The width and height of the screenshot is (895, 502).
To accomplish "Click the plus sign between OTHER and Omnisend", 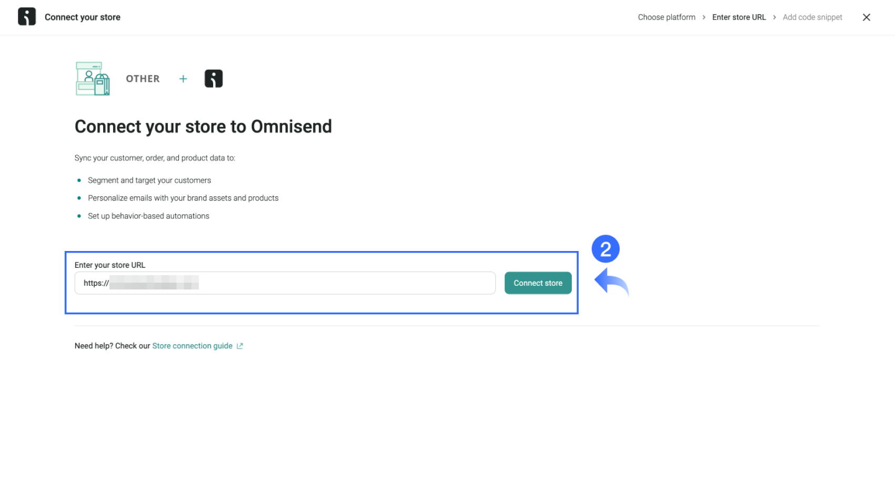I will [x=183, y=78].
